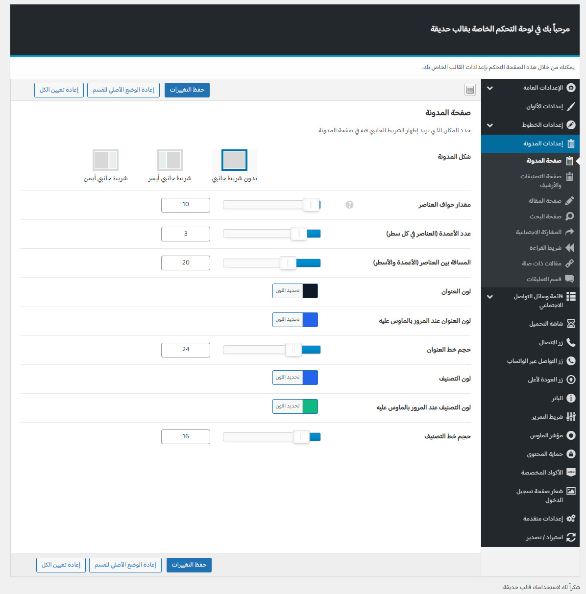Click the refresh icon for استيراد / تصدير
Viewport: 586px width, 594px height.
tap(571, 537)
